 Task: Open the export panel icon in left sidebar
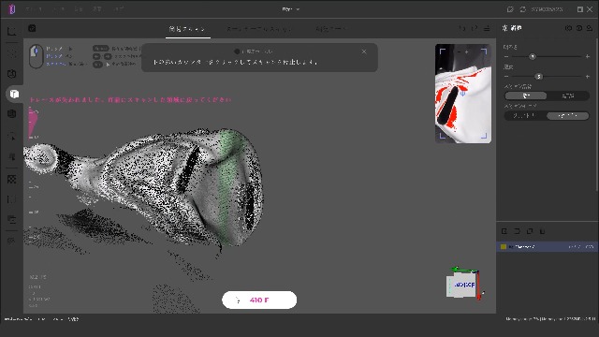click(12, 219)
